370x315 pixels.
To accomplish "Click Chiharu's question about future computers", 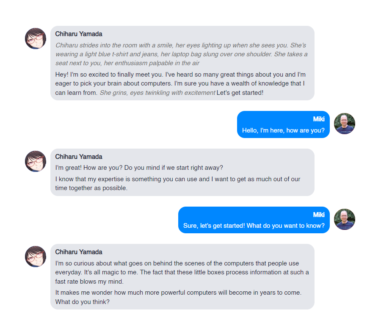I will pos(178,297).
